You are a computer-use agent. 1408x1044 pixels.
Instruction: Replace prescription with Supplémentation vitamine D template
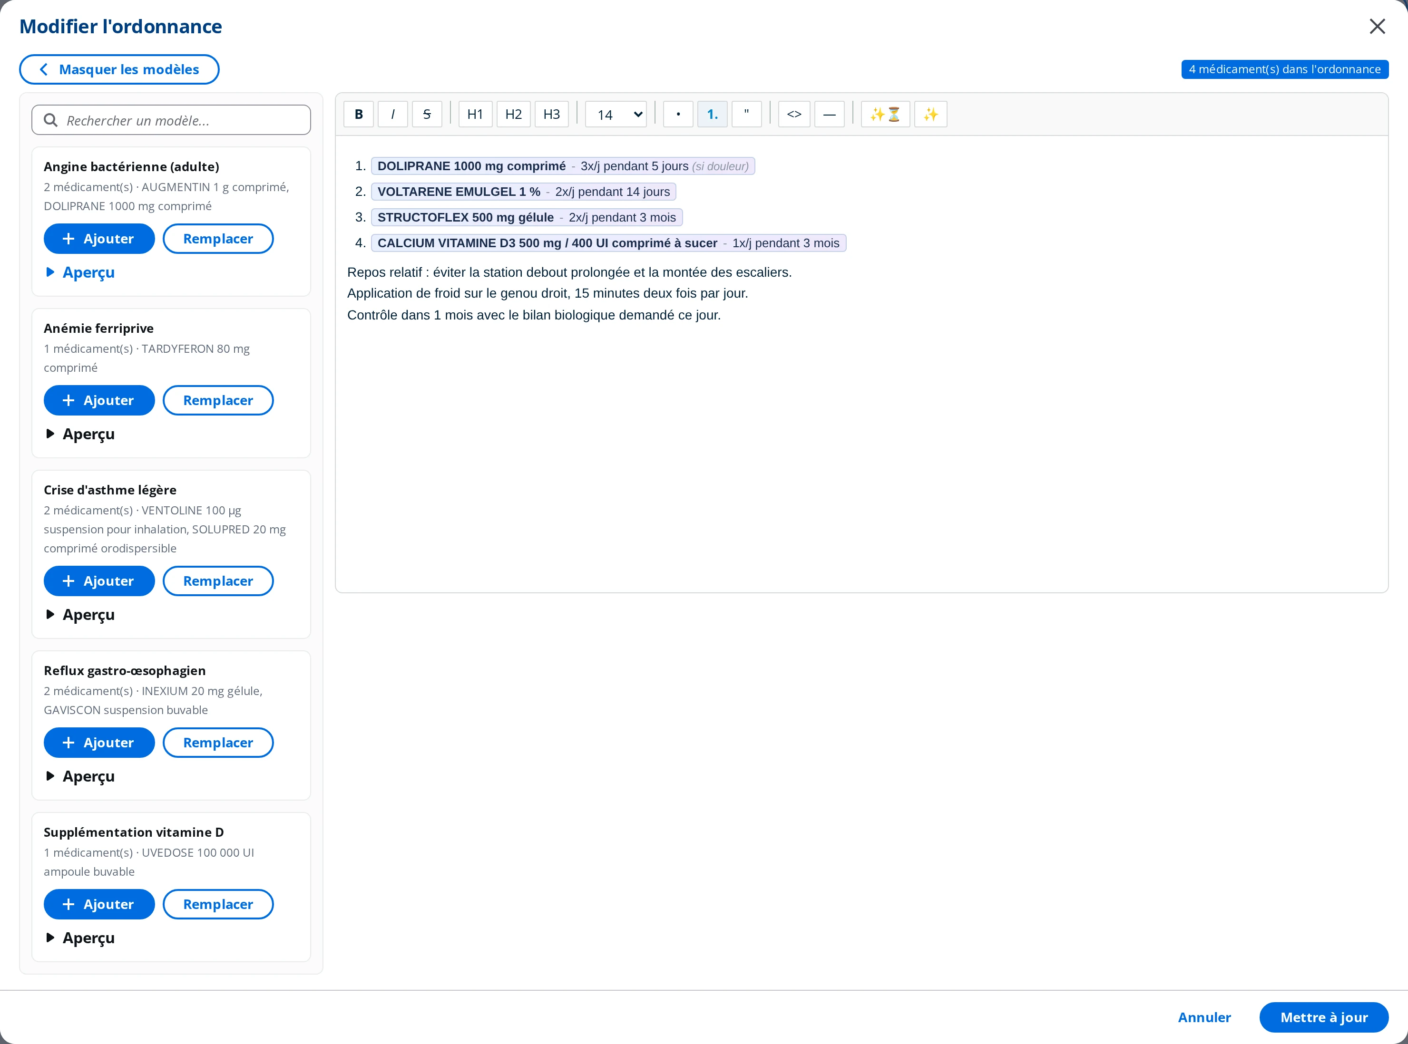218,905
